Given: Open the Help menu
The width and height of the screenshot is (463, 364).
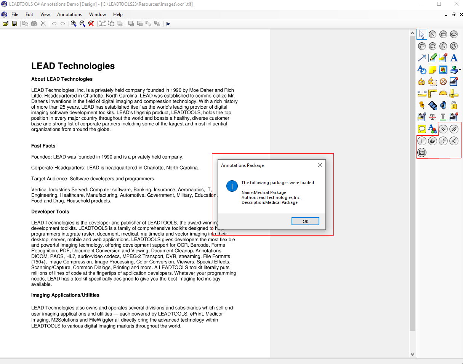Looking at the screenshot, I should [118, 14].
